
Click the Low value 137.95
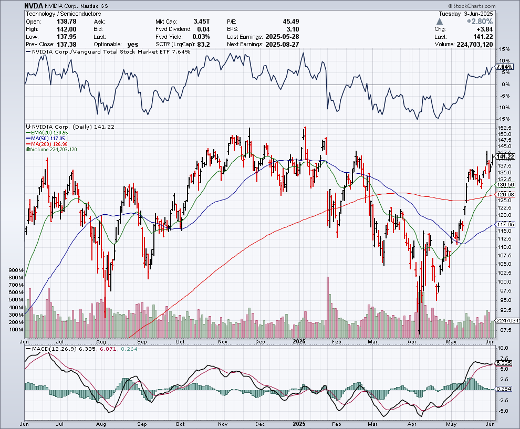pos(67,37)
